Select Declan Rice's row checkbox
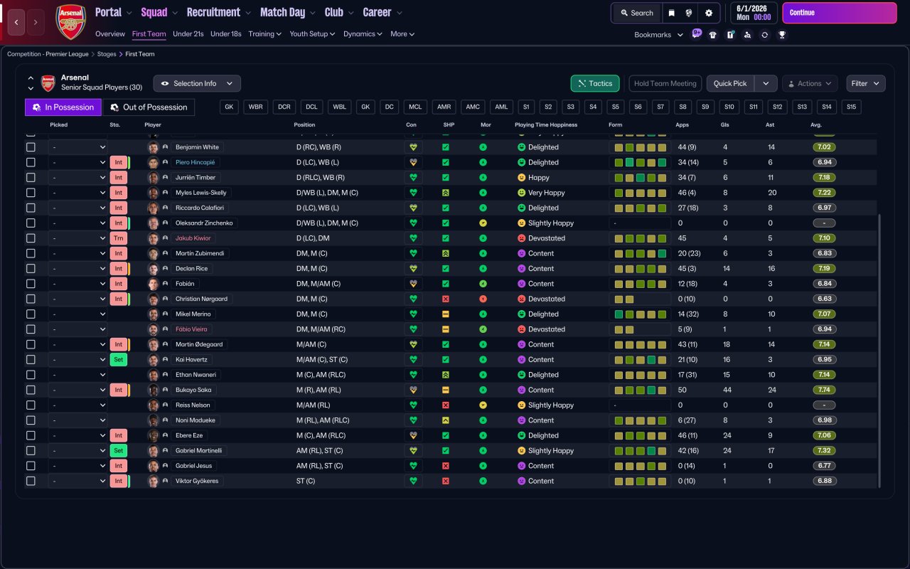 (x=31, y=269)
